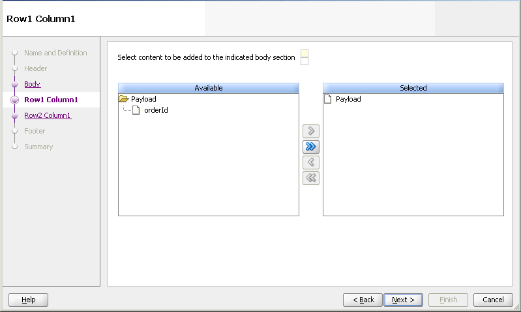Click the Back button

[x=363, y=300]
